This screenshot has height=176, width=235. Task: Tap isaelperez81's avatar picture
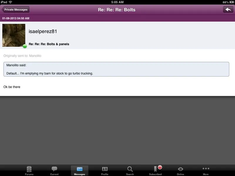(x=14, y=35)
